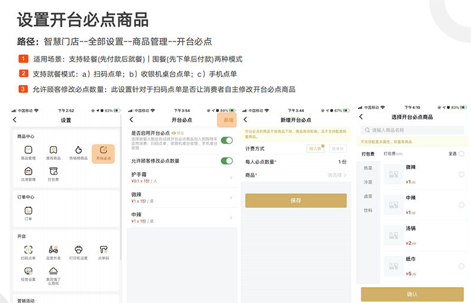
Task: Go back from the 设置 screen
Action: click(15, 120)
